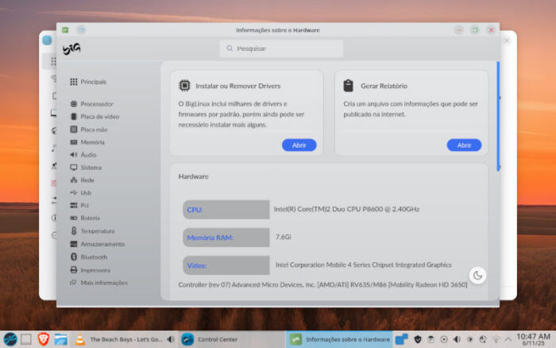The height and width of the screenshot is (348, 556).
Task: Open the BigLinux start menu in taskbar
Action: tap(10, 339)
